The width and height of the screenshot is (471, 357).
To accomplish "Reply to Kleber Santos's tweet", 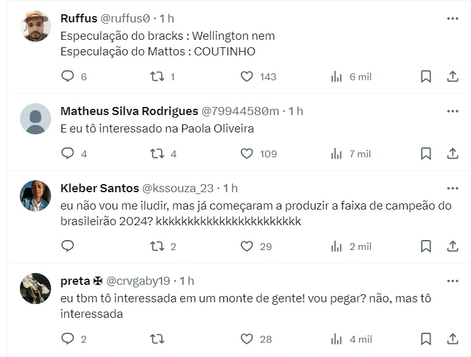I will point(68,246).
